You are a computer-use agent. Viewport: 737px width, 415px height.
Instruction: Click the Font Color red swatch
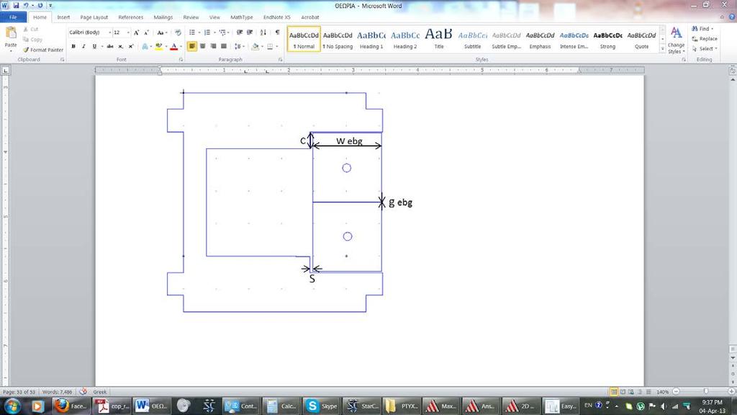coord(173,46)
